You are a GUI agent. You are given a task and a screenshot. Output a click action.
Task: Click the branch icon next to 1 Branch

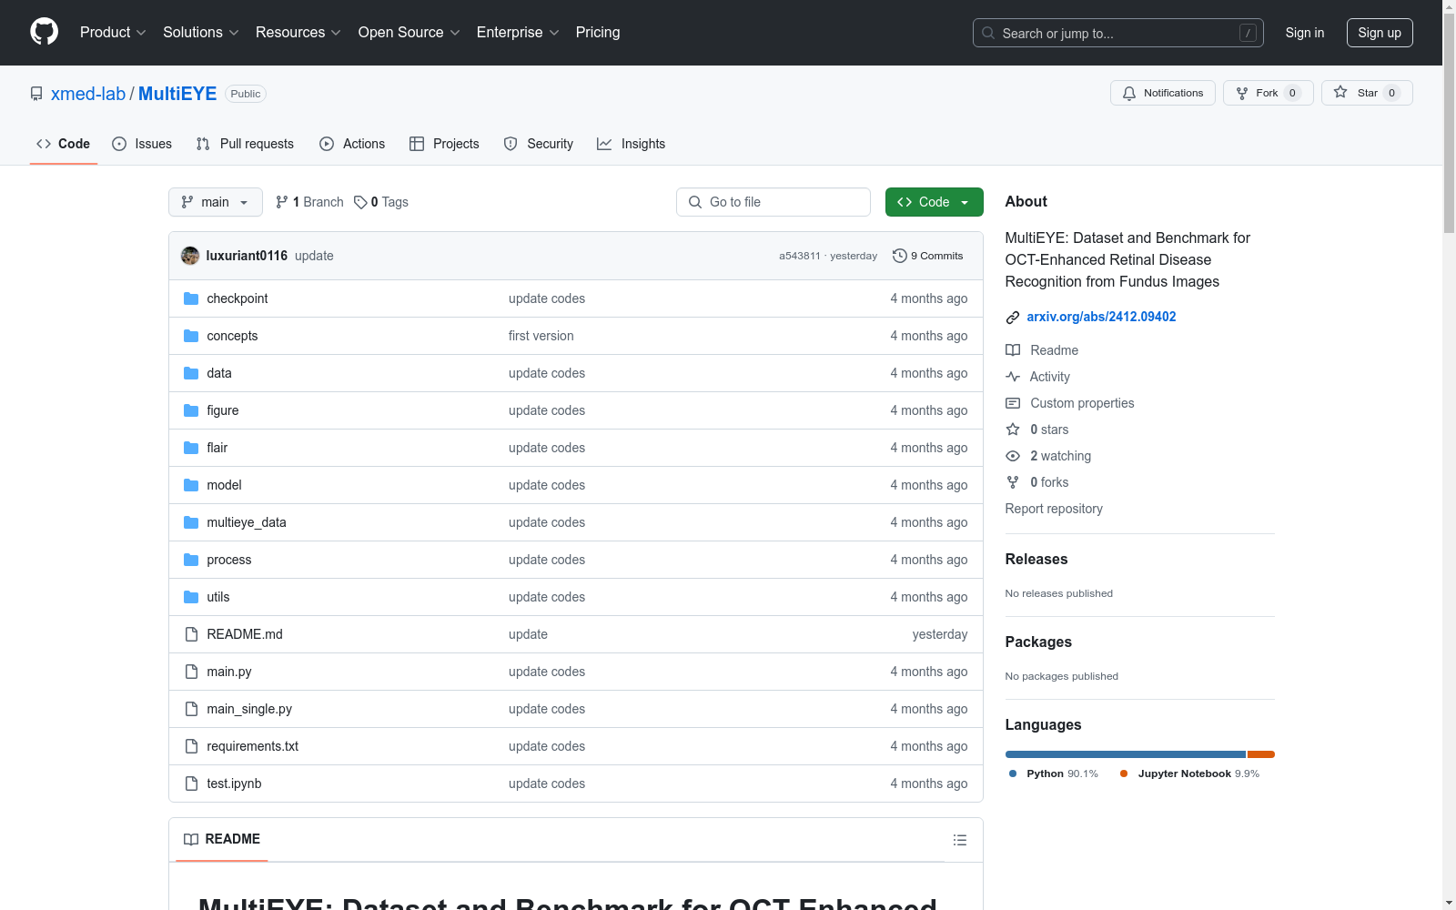(x=282, y=202)
